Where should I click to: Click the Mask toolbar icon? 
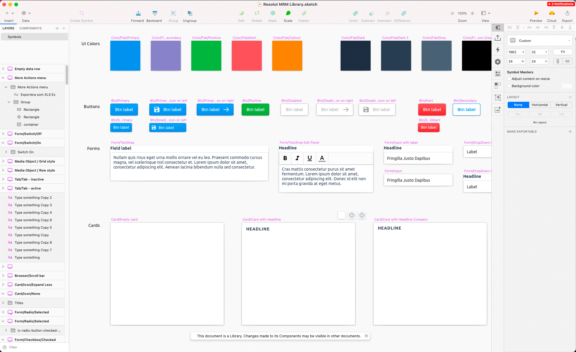coord(273,13)
